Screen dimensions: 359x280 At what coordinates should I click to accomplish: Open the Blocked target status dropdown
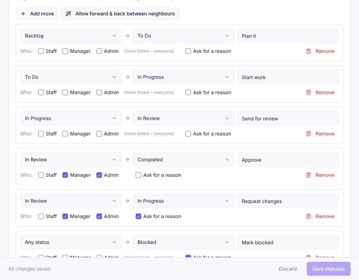pyautogui.click(x=184, y=242)
